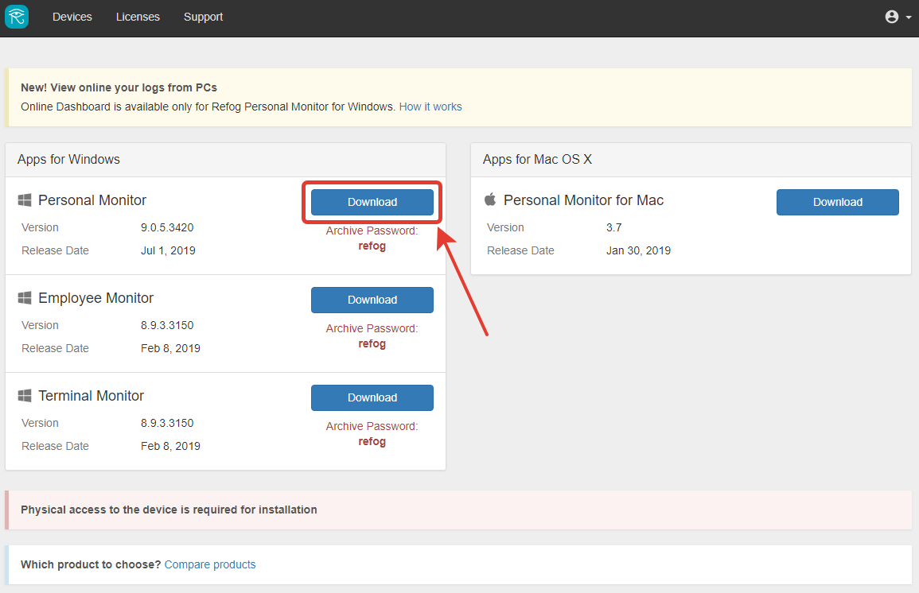Click the Personal Monitor title text
This screenshot has width=919, height=593.
tap(92, 200)
